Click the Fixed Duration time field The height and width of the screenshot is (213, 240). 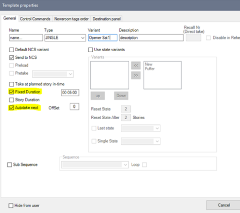[x=69, y=92]
